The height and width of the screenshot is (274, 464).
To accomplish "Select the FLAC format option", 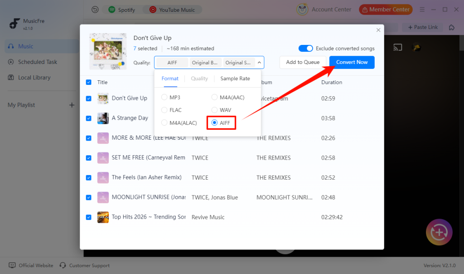I will (171, 110).
